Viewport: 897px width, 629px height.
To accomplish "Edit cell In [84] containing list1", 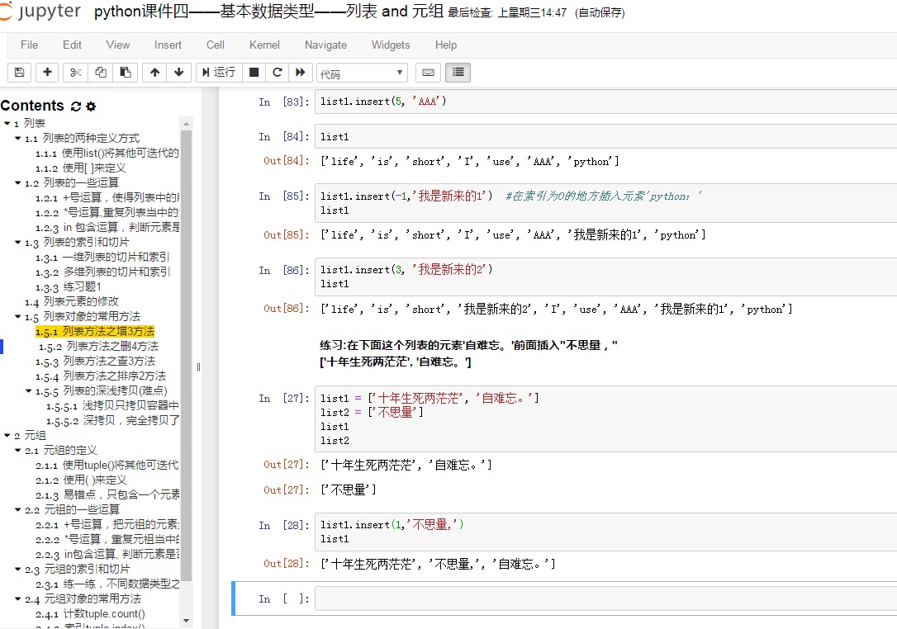I will [x=605, y=137].
